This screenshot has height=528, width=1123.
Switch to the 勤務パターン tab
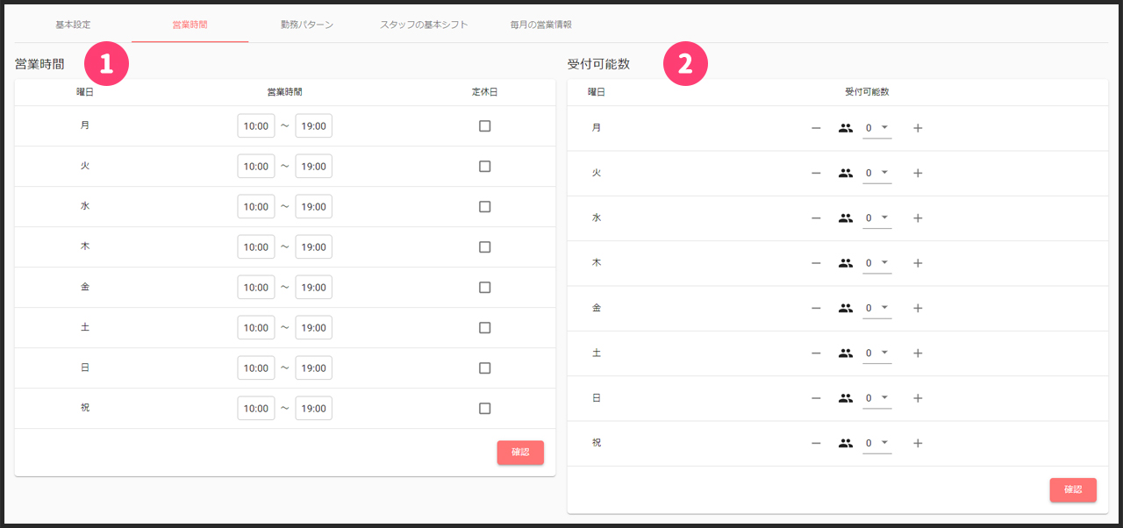tap(306, 25)
